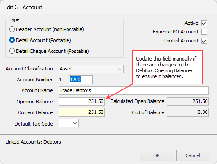This screenshot has height=164, width=217.
Task: Click the Opening Balance label
Action: (x=34, y=102)
